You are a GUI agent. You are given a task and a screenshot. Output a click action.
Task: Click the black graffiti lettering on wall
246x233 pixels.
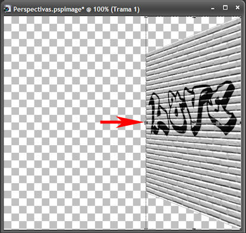(193, 108)
